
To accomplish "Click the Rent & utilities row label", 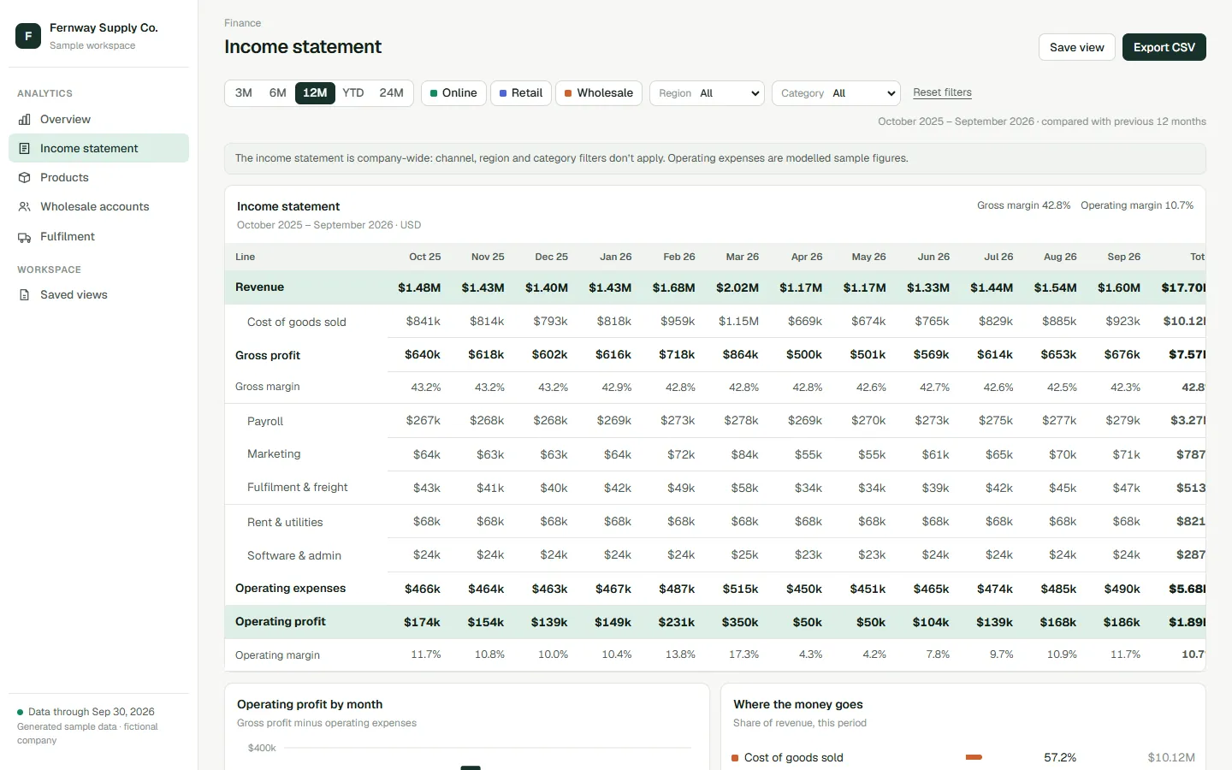I will click(285, 523).
